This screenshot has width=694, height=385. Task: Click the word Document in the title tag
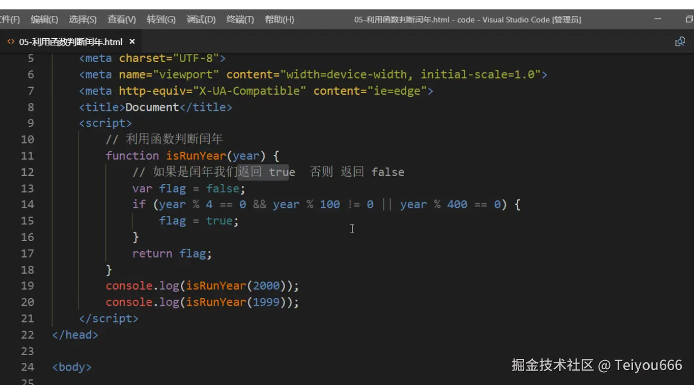pos(152,107)
